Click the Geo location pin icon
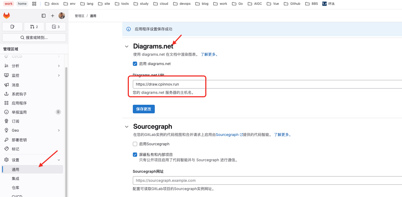Image resolution: width=402 pixels, height=197 pixels. click(x=6, y=130)
